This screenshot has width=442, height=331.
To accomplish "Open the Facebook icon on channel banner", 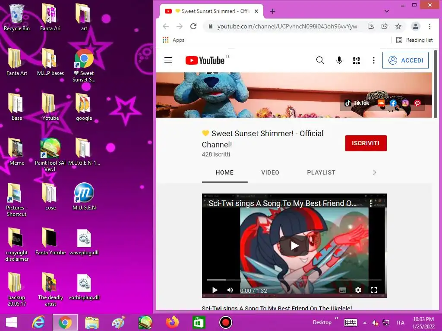I will click(393, 103).
